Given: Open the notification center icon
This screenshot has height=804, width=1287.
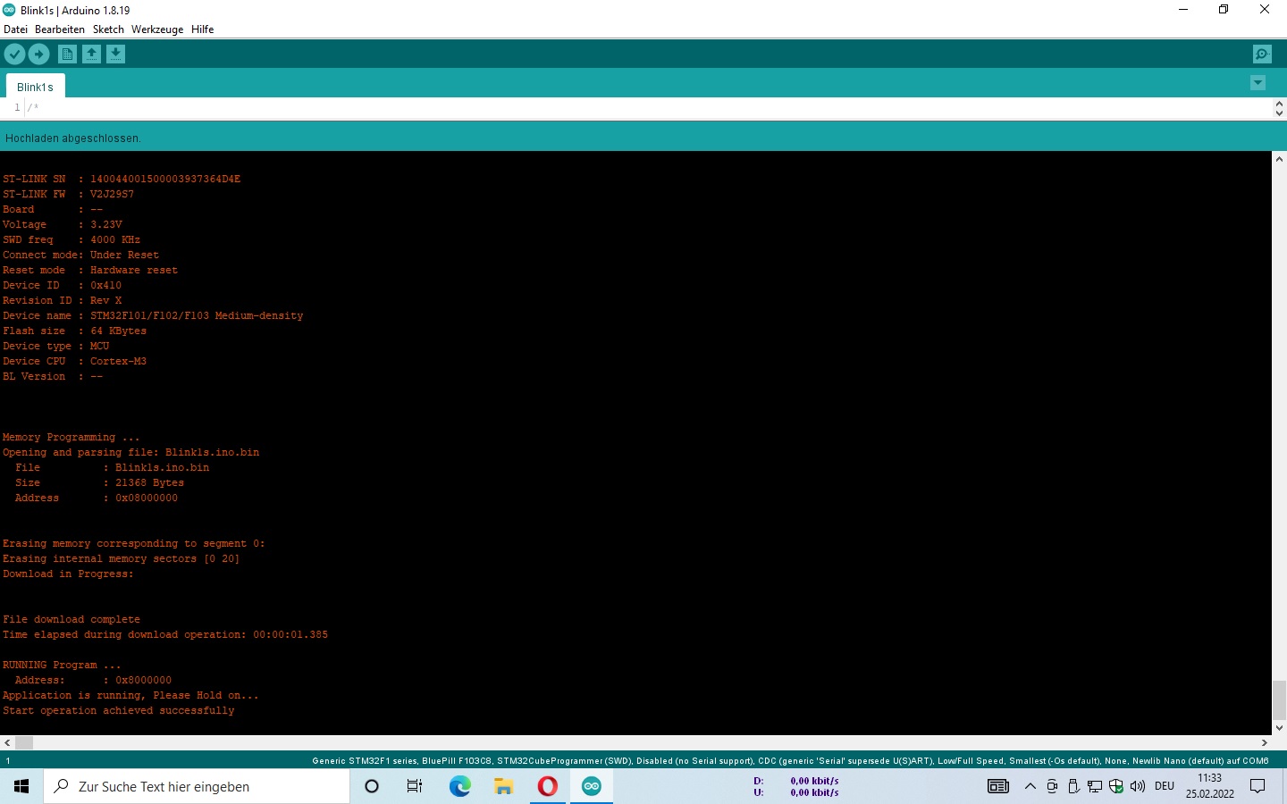Looking at the screenshot, I should tap(1258, 786).
